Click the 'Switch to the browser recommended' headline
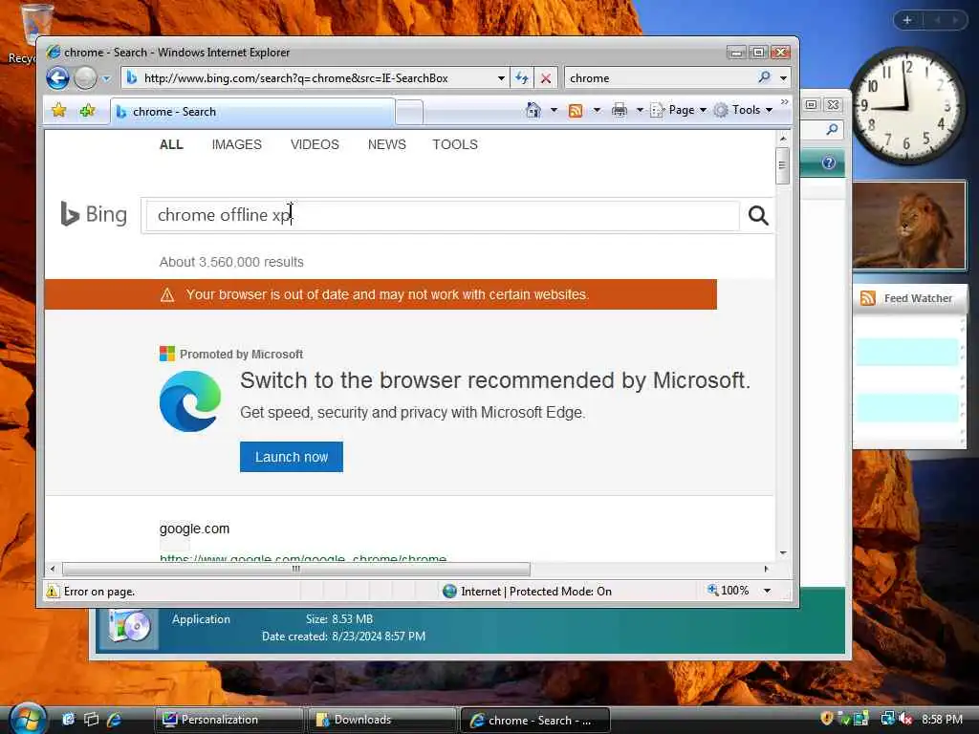979x734 pixels. tap(495, 380)
